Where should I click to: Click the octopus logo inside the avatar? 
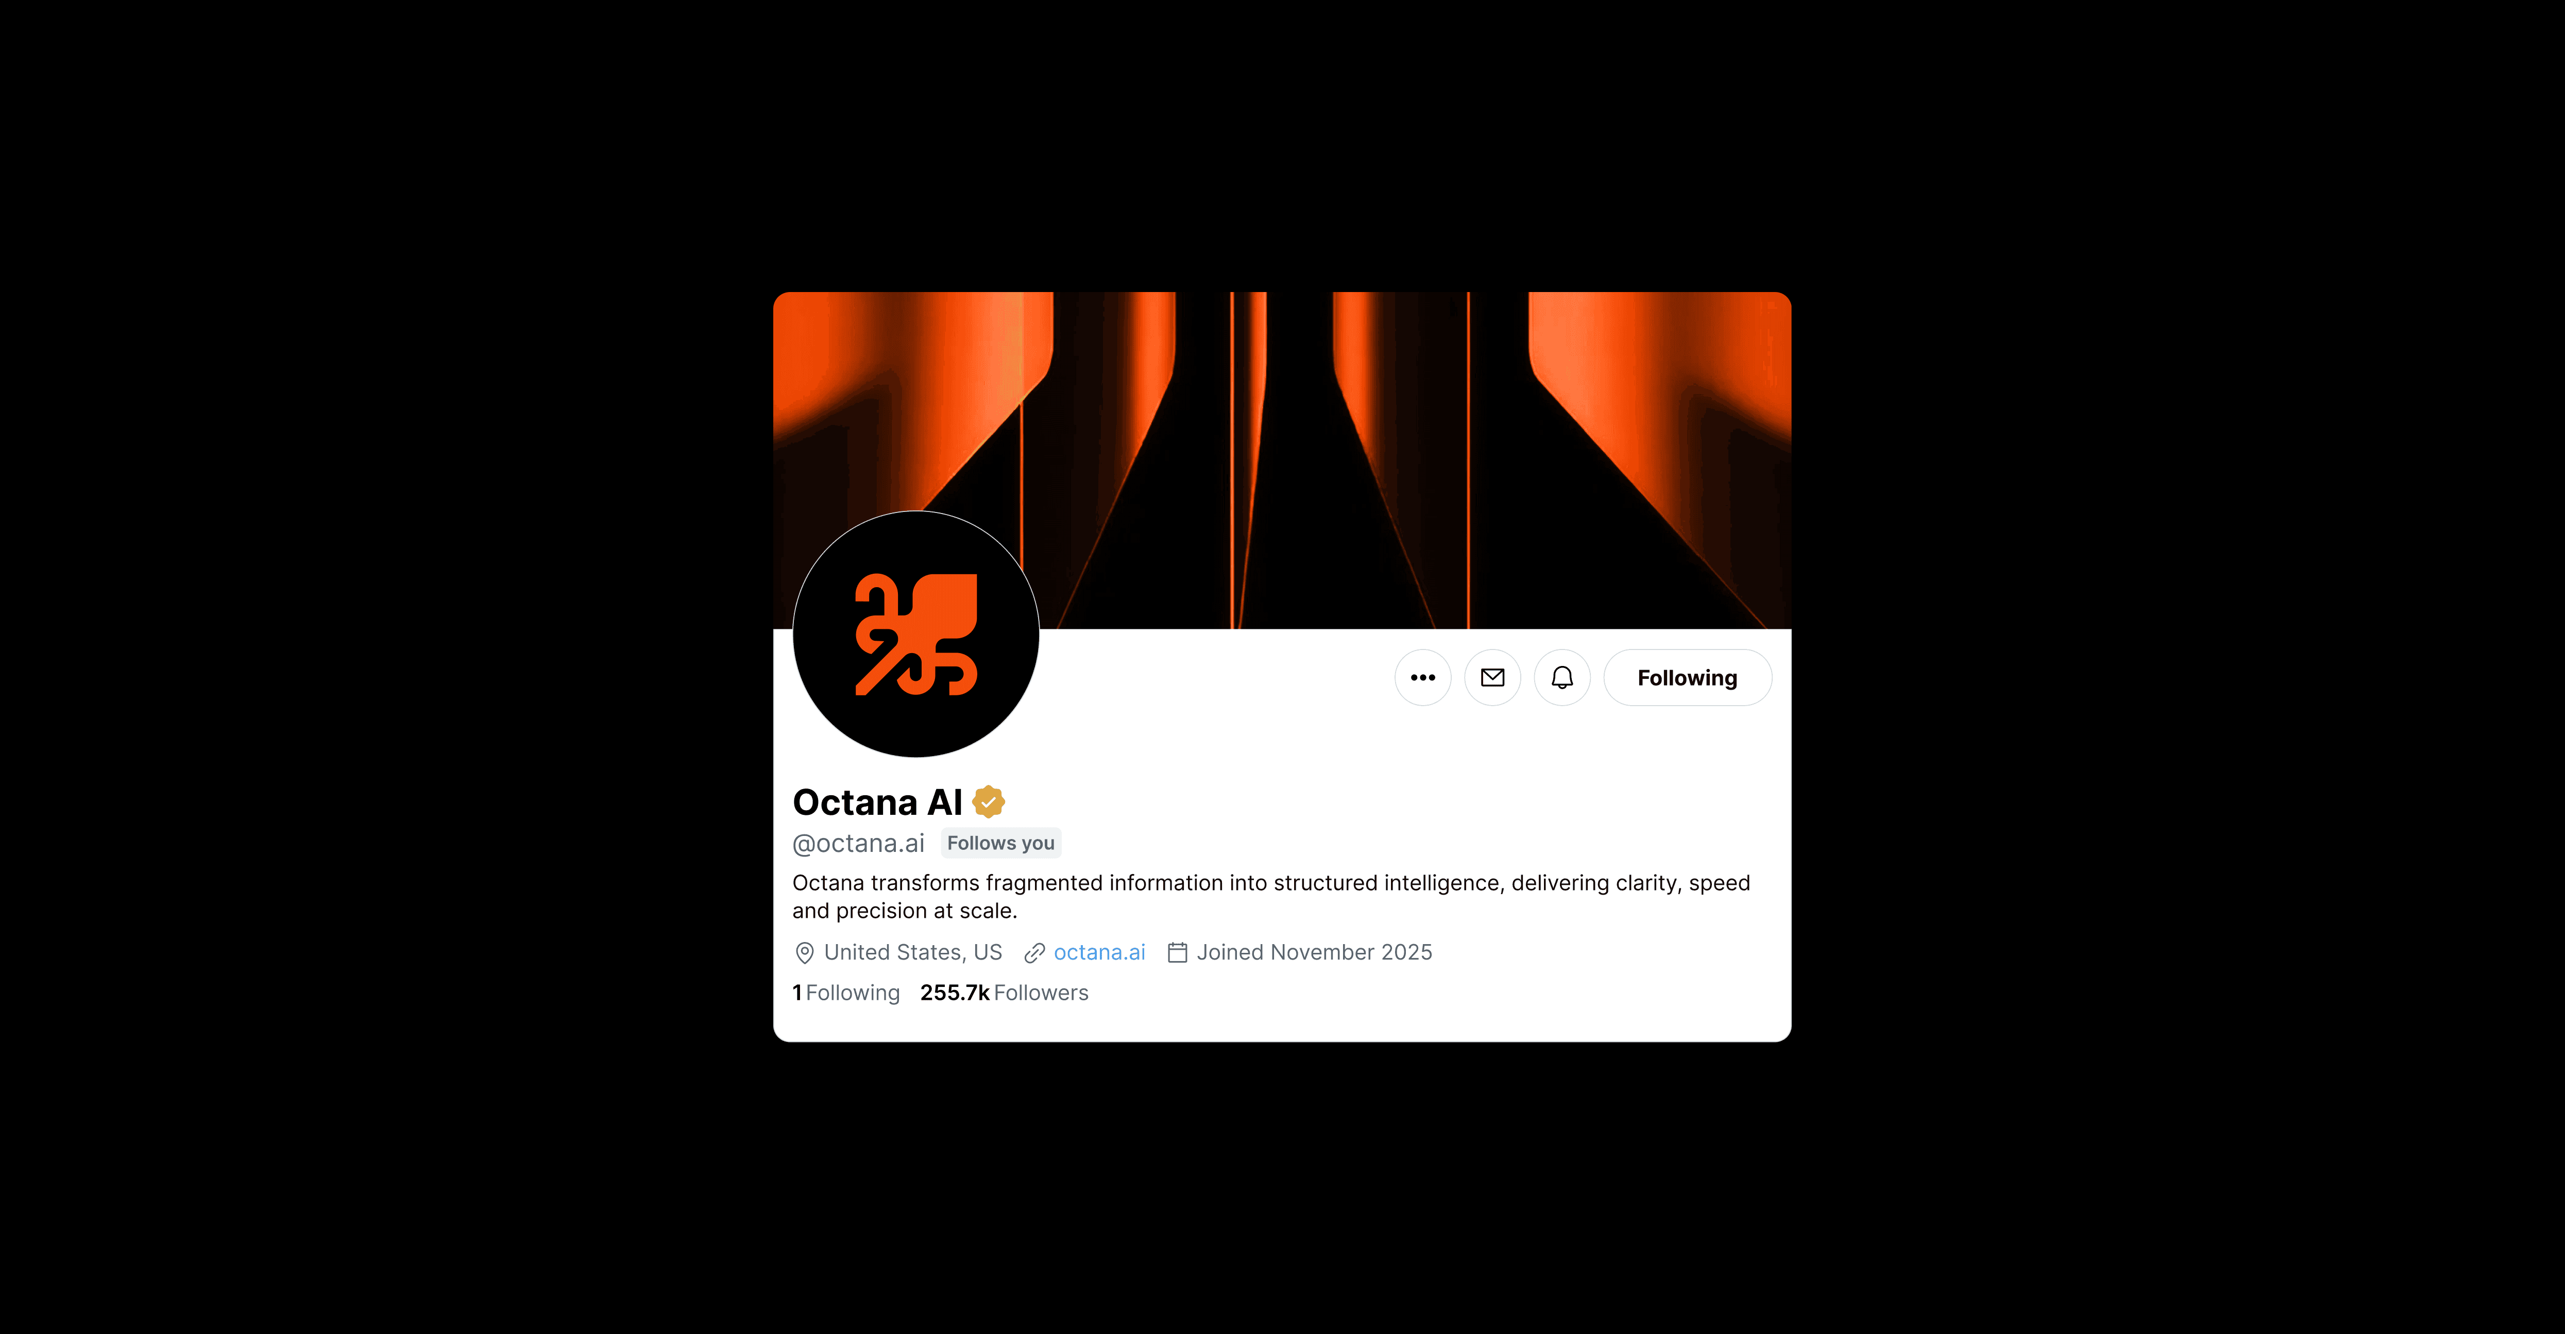[916, 634]
